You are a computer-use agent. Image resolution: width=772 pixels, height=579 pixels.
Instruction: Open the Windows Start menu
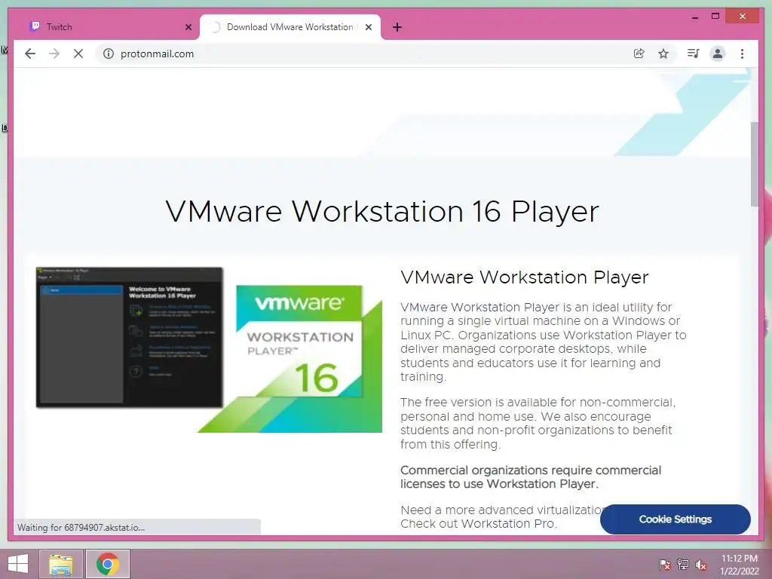[x=18, y=564]
